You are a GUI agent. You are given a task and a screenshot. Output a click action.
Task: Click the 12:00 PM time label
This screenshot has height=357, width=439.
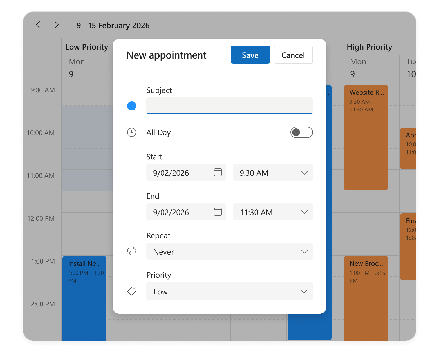(41, 218)
